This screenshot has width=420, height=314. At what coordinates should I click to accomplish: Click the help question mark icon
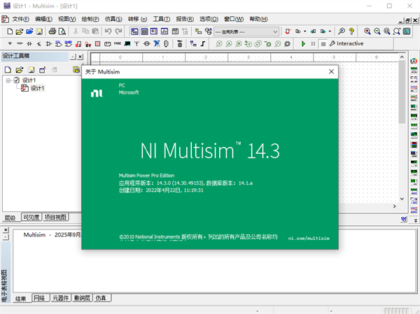click(352, 31)
